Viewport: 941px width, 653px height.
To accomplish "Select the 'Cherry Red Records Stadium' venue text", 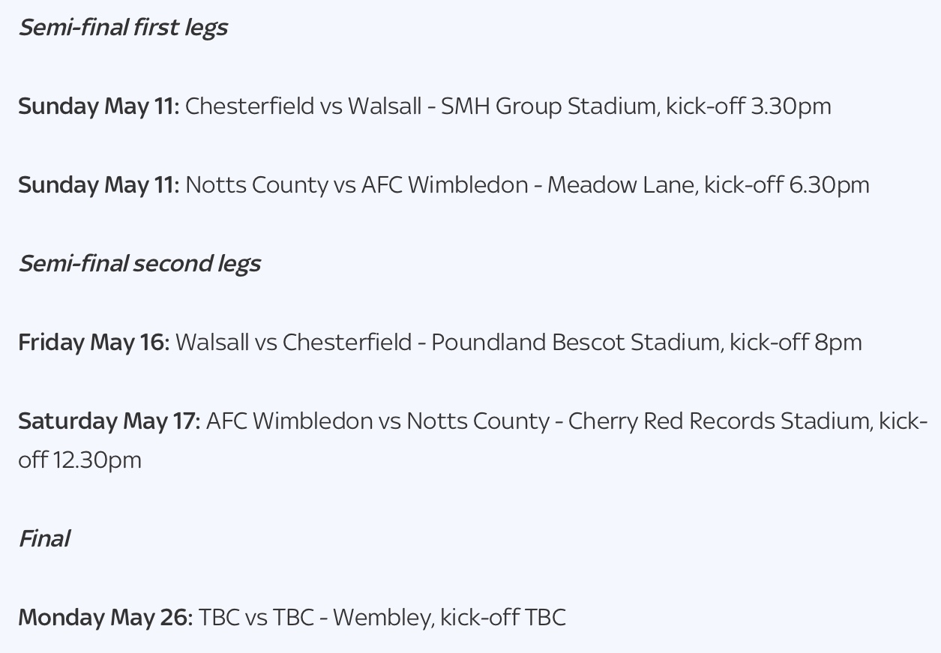I will [720, 421].
